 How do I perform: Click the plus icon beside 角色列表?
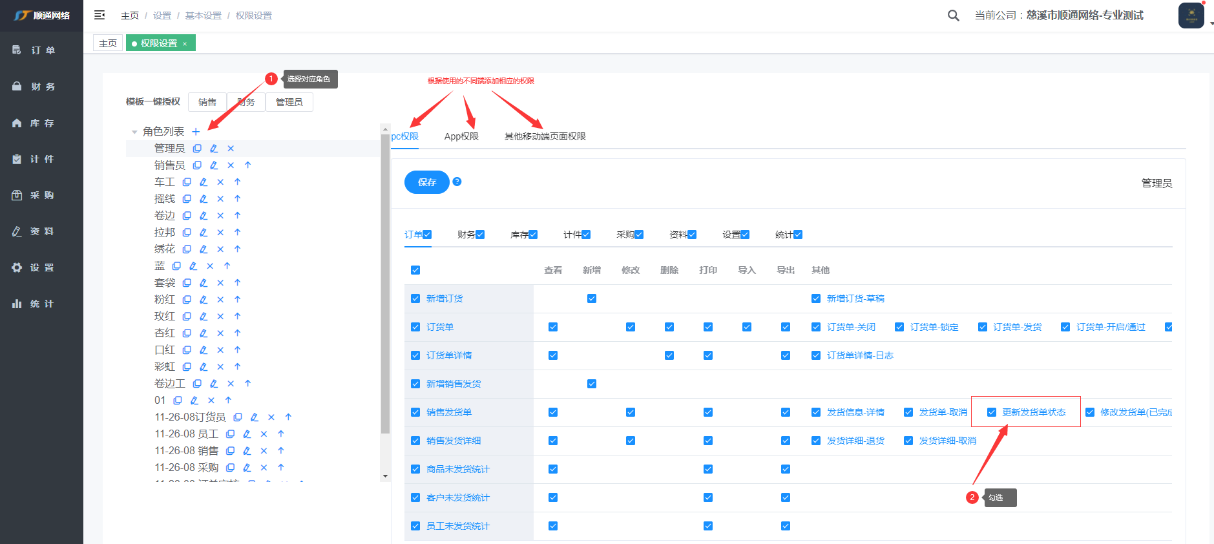tap(196, 132)
